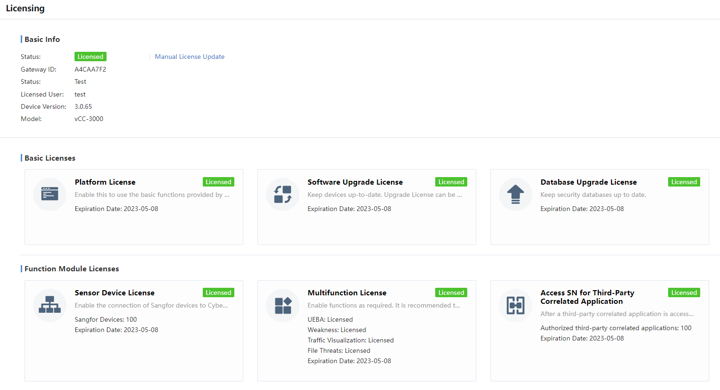Click the Licensed badge on Sensor Device License

coord(218,292)
